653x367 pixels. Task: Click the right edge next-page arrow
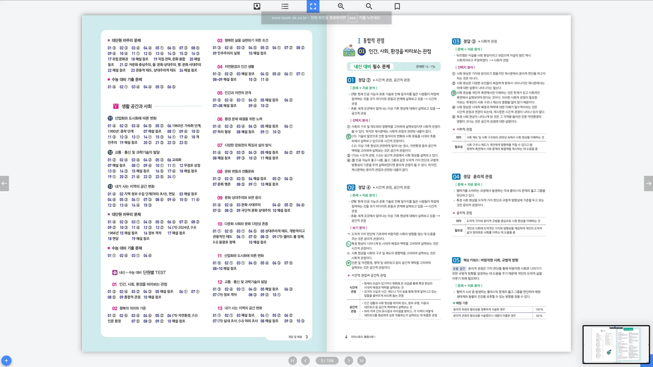(648, 183)
